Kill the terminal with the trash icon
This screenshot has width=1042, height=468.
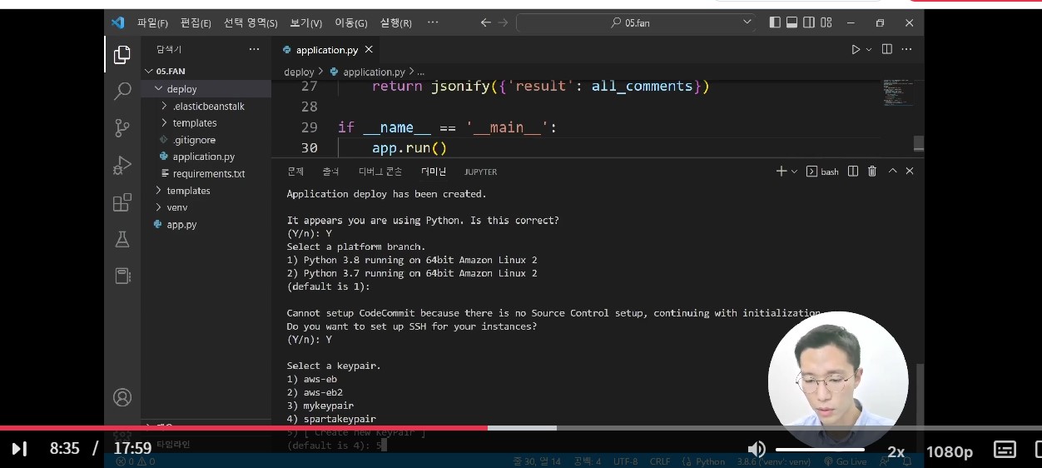(872, 171)
